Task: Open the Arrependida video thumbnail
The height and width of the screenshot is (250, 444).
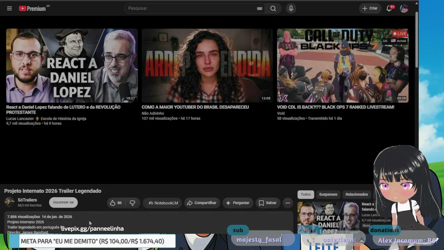Action: (207, 66)
